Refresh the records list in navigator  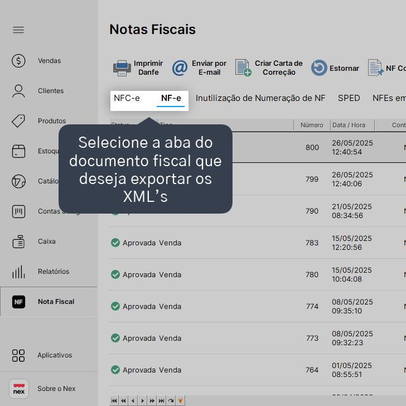click(171, 400)
